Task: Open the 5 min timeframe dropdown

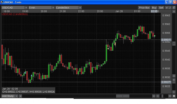Action: pyautogui.click(x=41, y=8)
